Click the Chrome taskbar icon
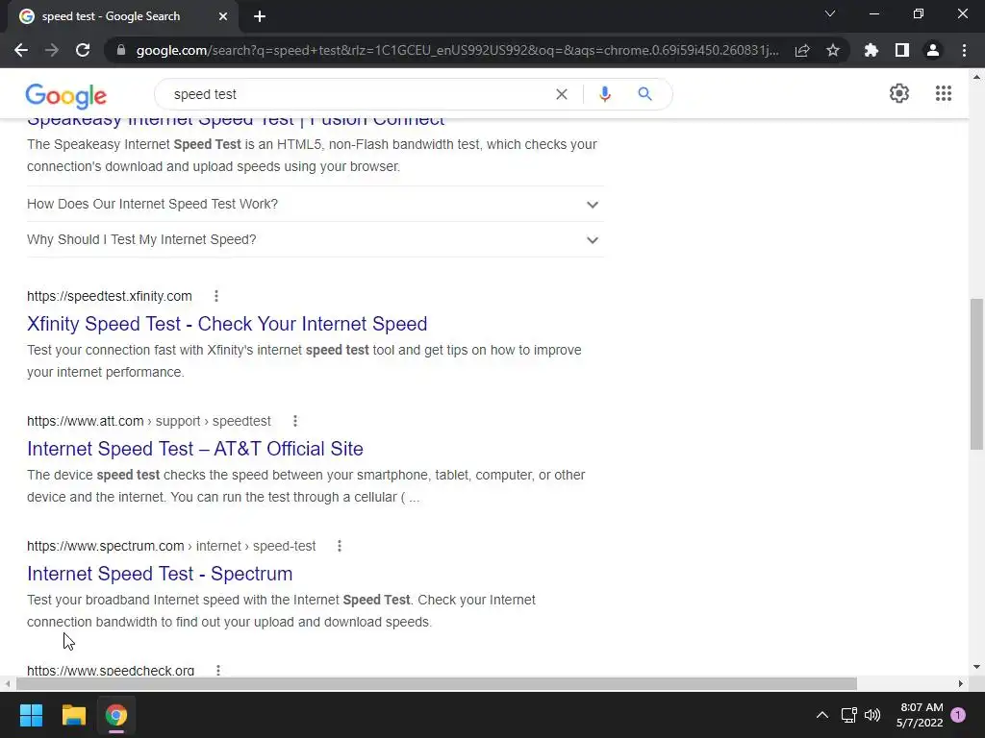 tap(116, 715)
